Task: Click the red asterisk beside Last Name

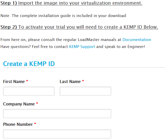Action: pos(83,81)
